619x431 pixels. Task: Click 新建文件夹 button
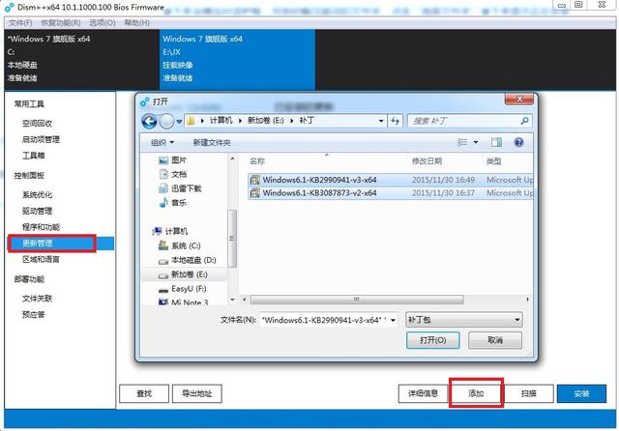point(212,142)
